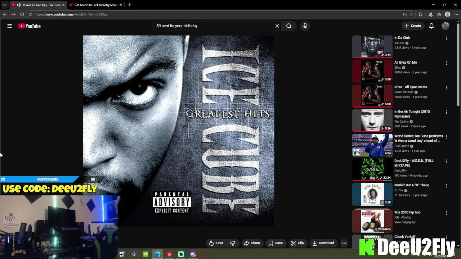
Task: Open the Dr. Dre Nuthin' But A G Thang thumbnail
Action: (x=372, y=194)
